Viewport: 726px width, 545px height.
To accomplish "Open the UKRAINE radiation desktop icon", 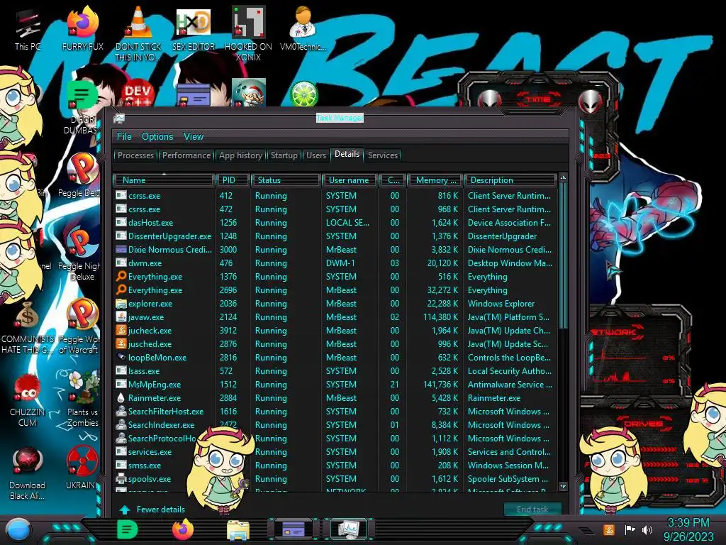I will [82, 468].
